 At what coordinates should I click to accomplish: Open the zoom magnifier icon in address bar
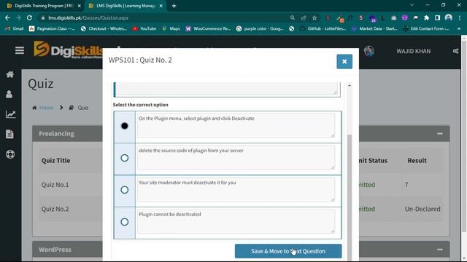[x=292, y=17]
